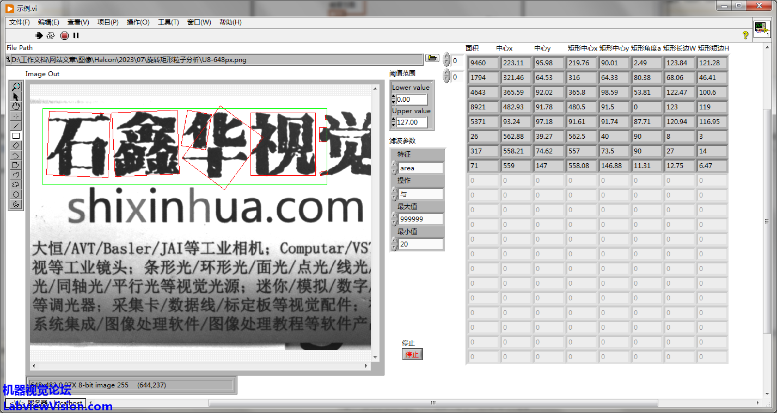Click the window bottom horizontal scrollbar
777x413 pixels.
[x=433, y=403]
